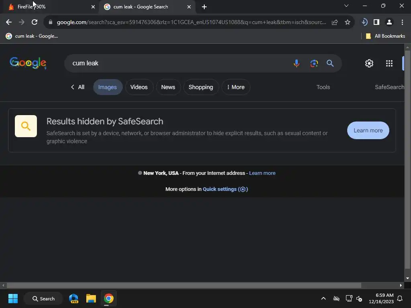Viewport: 411px width, 308px height.
Task: Share this page icon in address bar
Action: coord(335,22)
